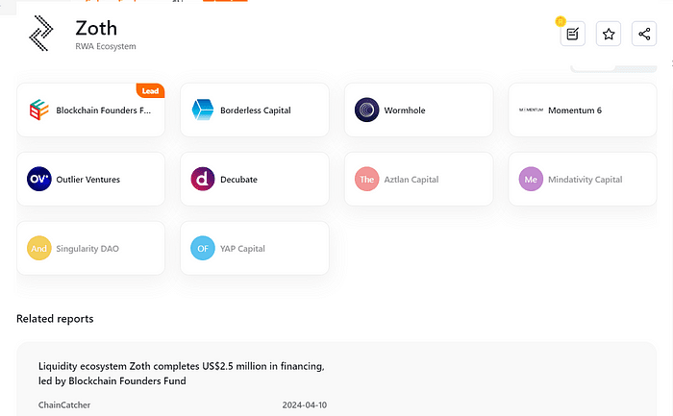Click the Related reports heading

point(55,318)
